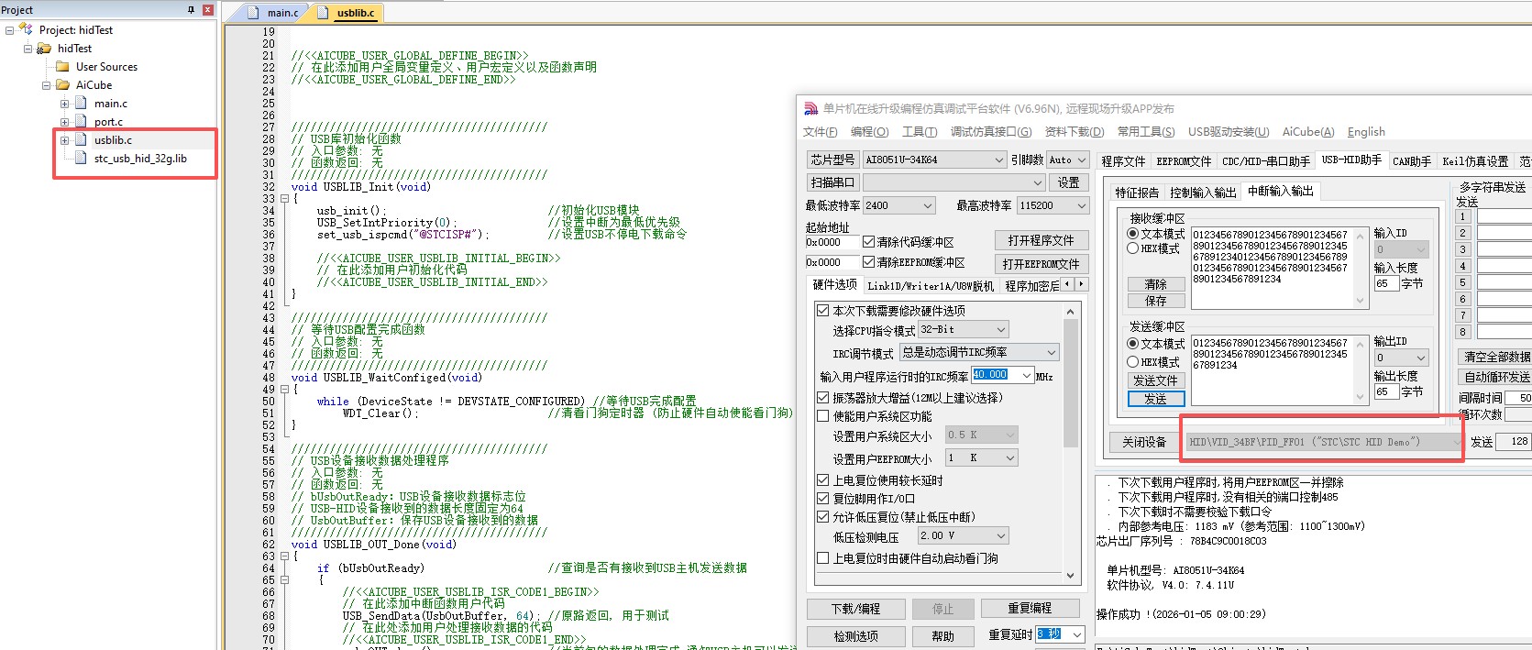Open the 编程(O) menu
Image resolution: width=1532 pixels, height=650 pixels.
click(869, 132)
